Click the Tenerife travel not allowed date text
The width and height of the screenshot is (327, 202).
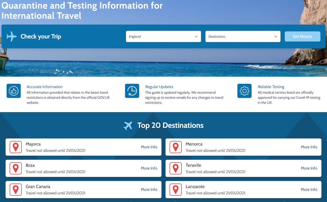click(216, 172)
